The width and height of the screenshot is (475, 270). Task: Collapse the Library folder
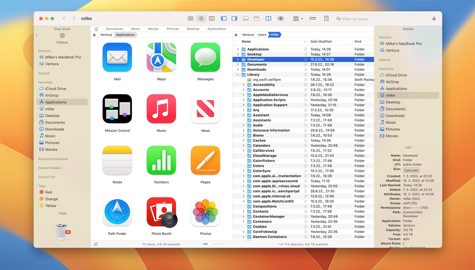(238, 75)
